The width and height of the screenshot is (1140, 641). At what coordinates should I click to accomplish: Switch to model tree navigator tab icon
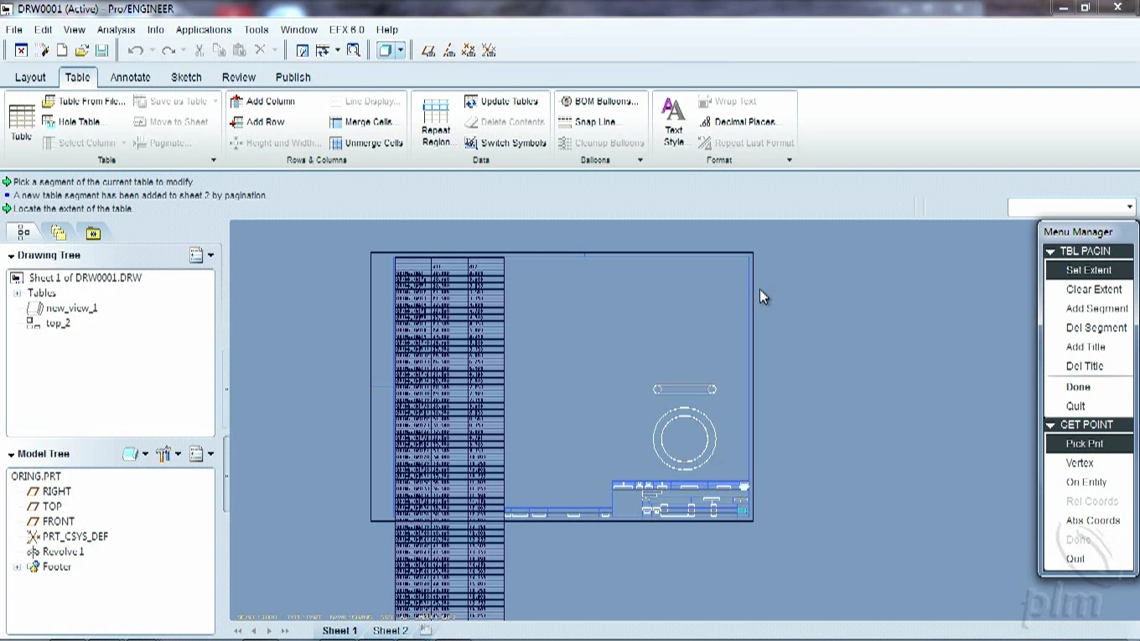pos(23,232)
